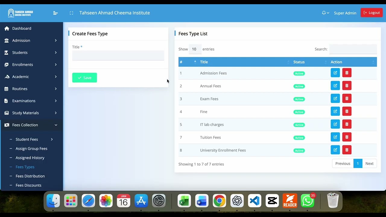Edit the Tuition Fees row
The image size is (386, 217).
point(335,137)
